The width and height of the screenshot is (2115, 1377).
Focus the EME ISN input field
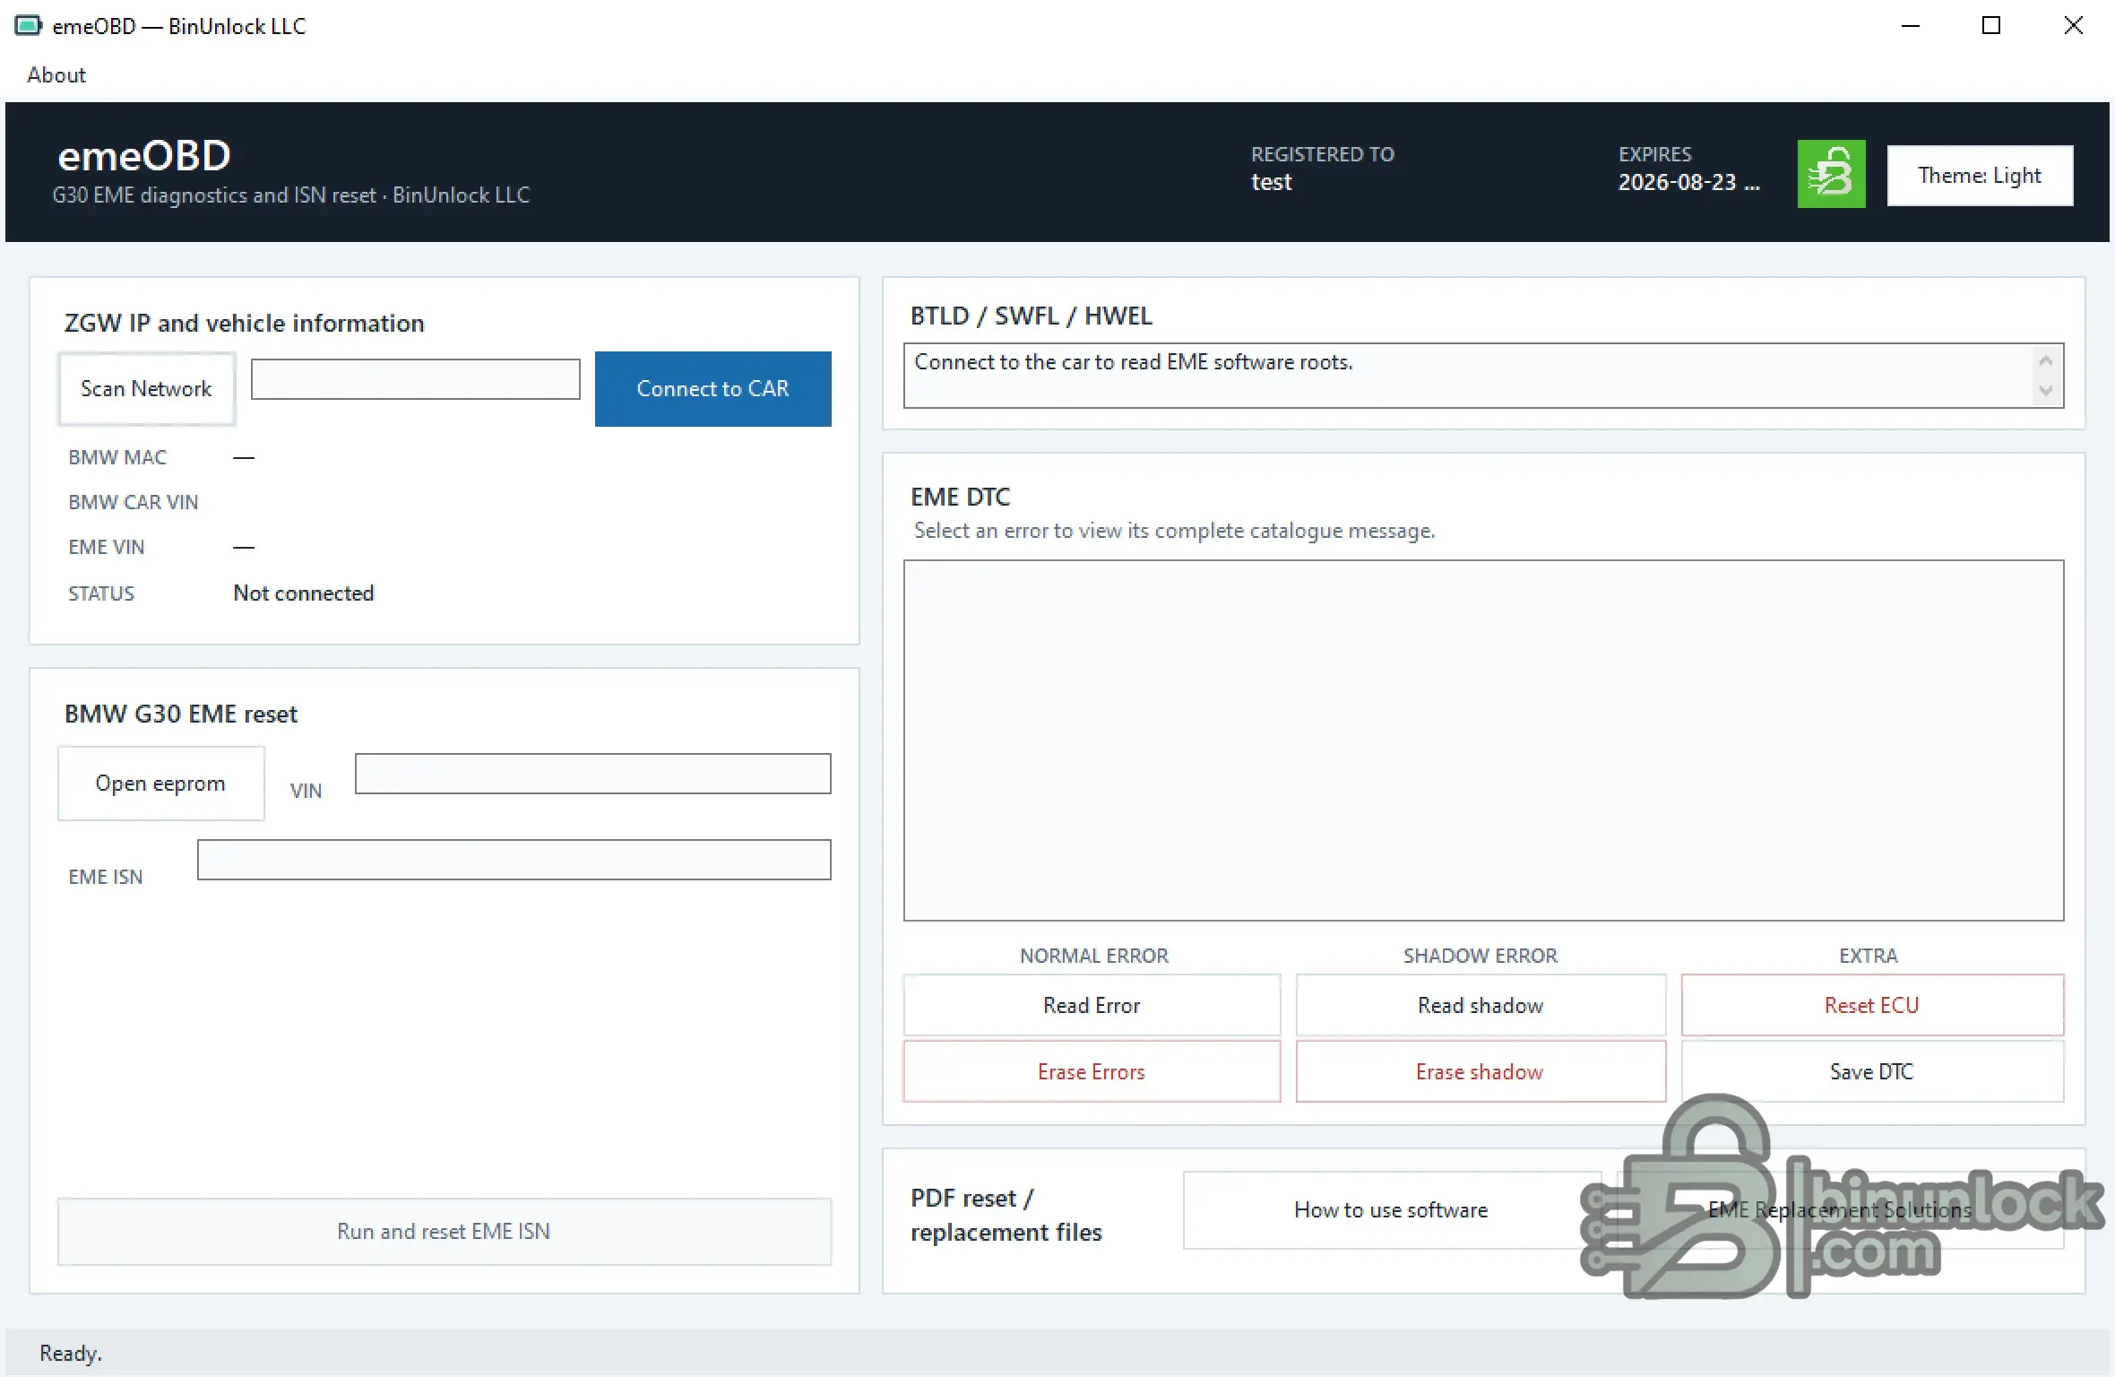click(514, 859)
